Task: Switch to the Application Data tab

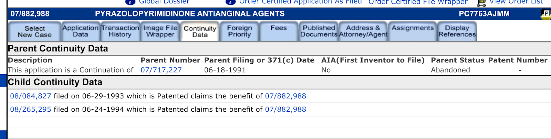Action: coord(81,31)
